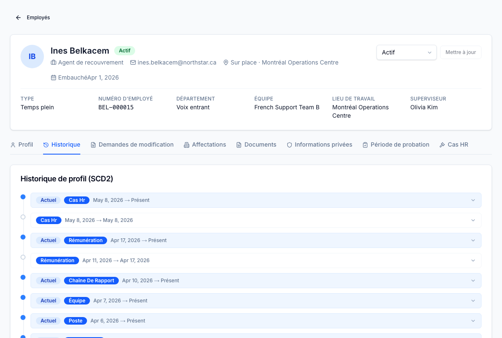Screen dimensions: 502x338
Task: Click the date range Apr 11, 2026 → Apr 17, 2026
Action: [116, 261]
